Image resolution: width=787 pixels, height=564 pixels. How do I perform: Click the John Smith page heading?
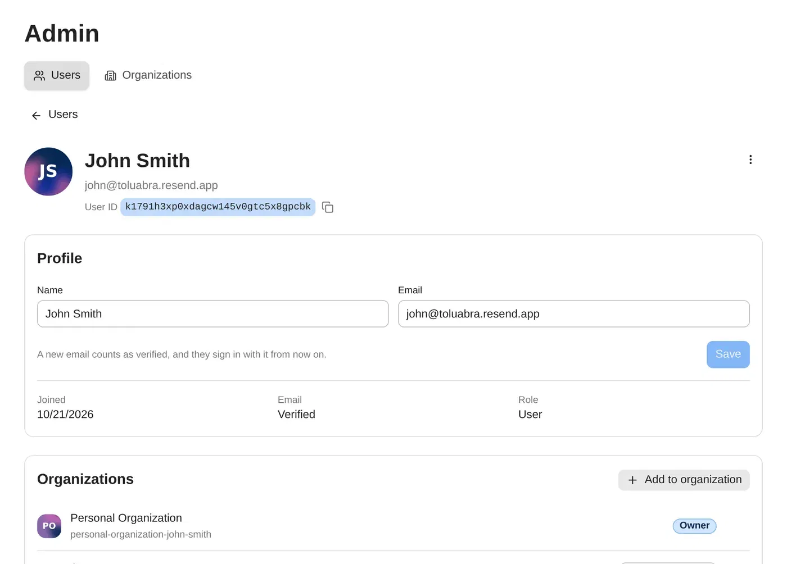(x=137, y=161)
